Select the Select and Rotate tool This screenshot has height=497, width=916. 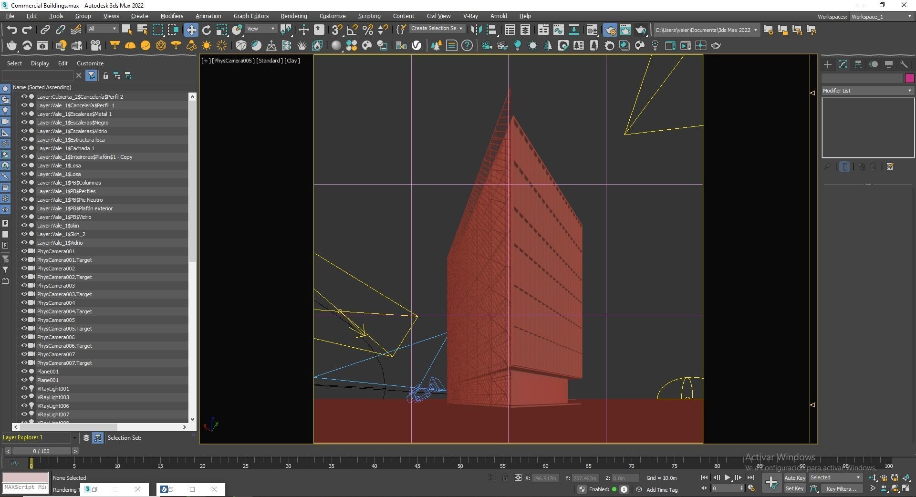[207, 30]
